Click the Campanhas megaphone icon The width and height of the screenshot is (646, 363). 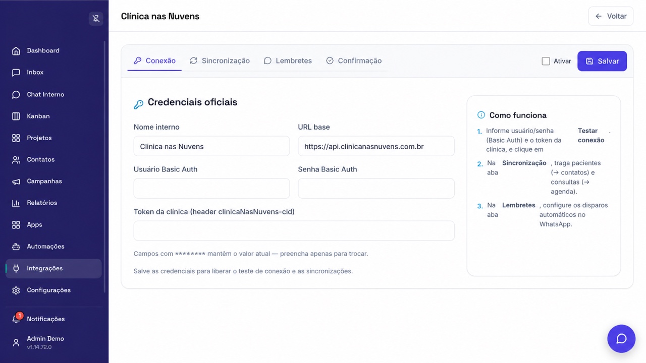click(x=16, y=181)
